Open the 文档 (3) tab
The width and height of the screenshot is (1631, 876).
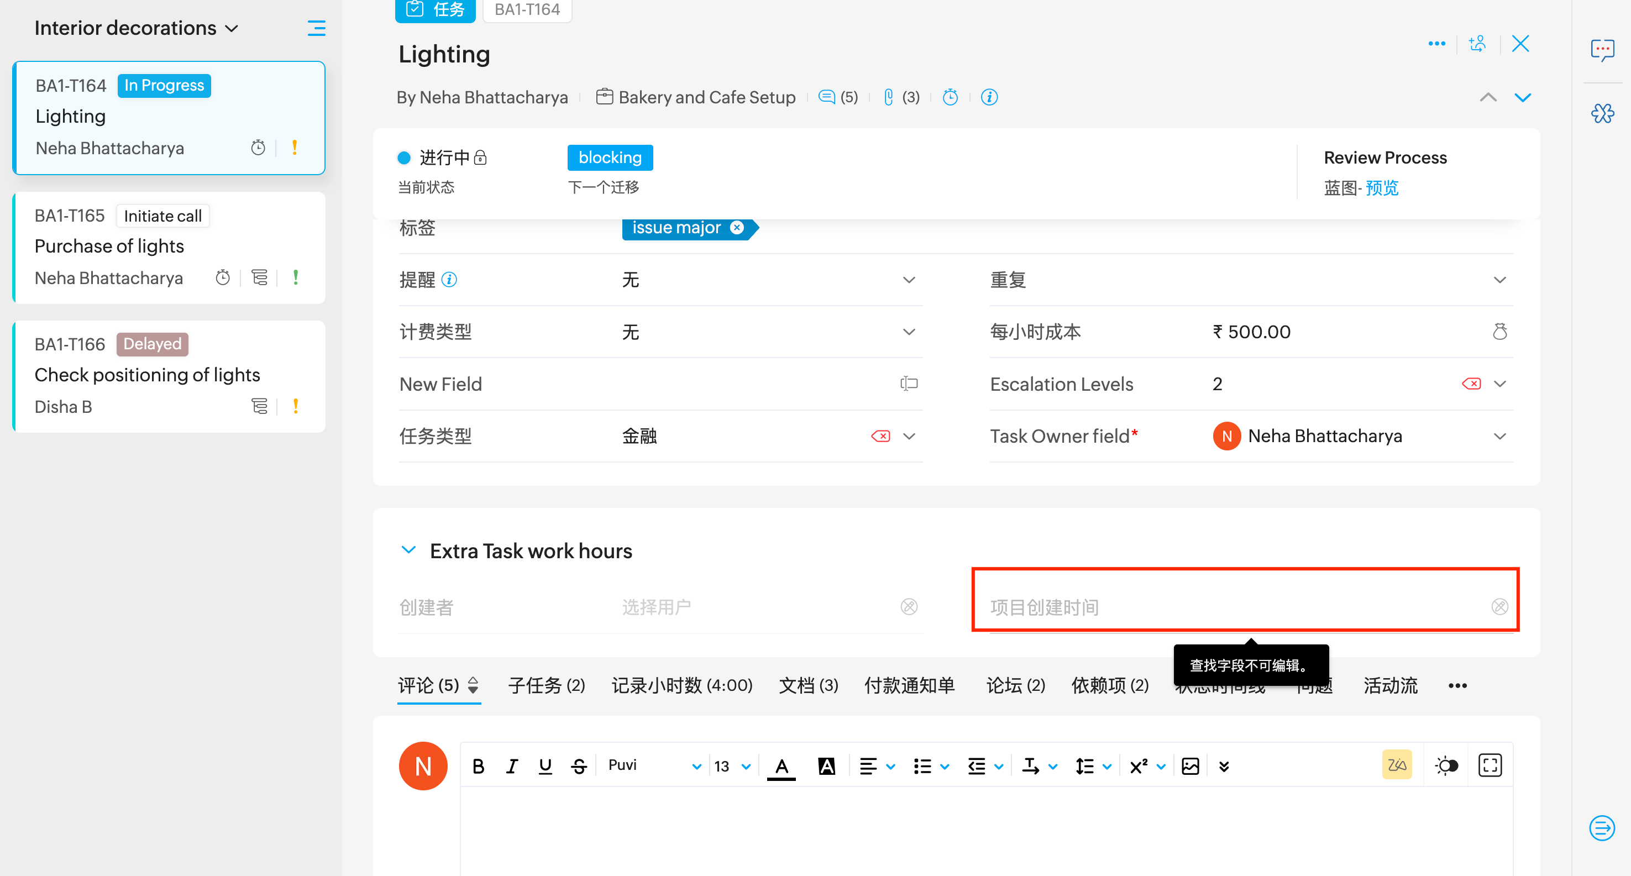[808, 685]
